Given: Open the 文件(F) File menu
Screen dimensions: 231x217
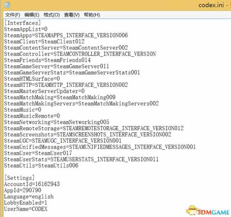Looking at the screenshot, I should (x=13, y=15).
